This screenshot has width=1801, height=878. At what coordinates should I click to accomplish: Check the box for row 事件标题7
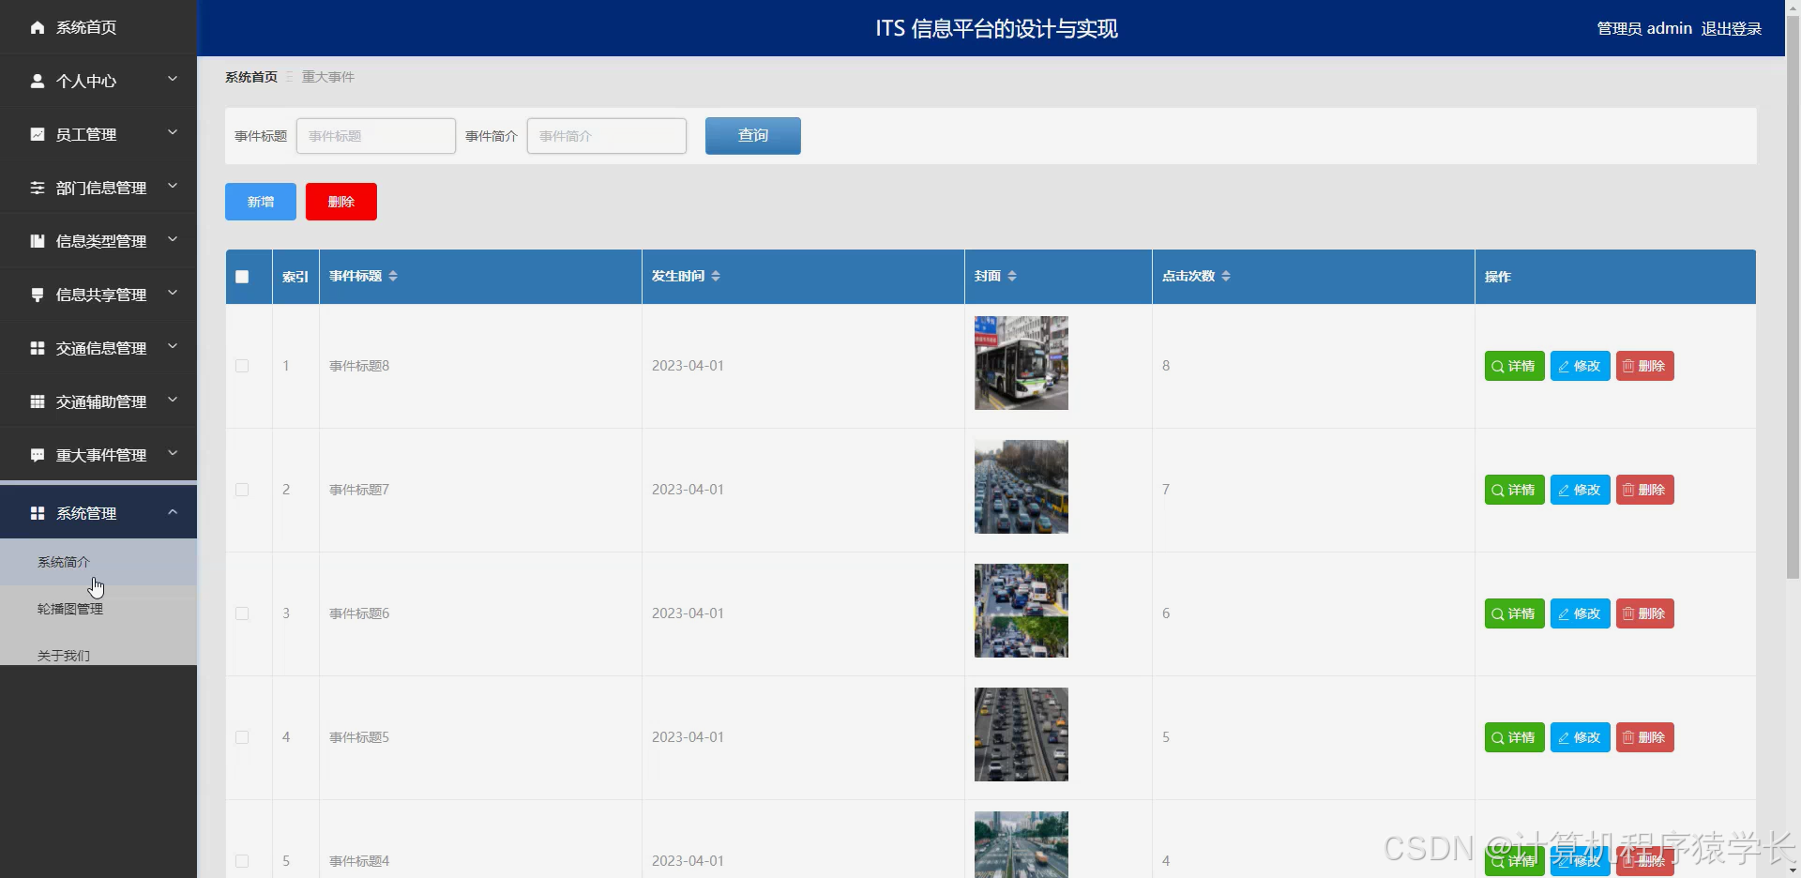(x=242, y=490)
